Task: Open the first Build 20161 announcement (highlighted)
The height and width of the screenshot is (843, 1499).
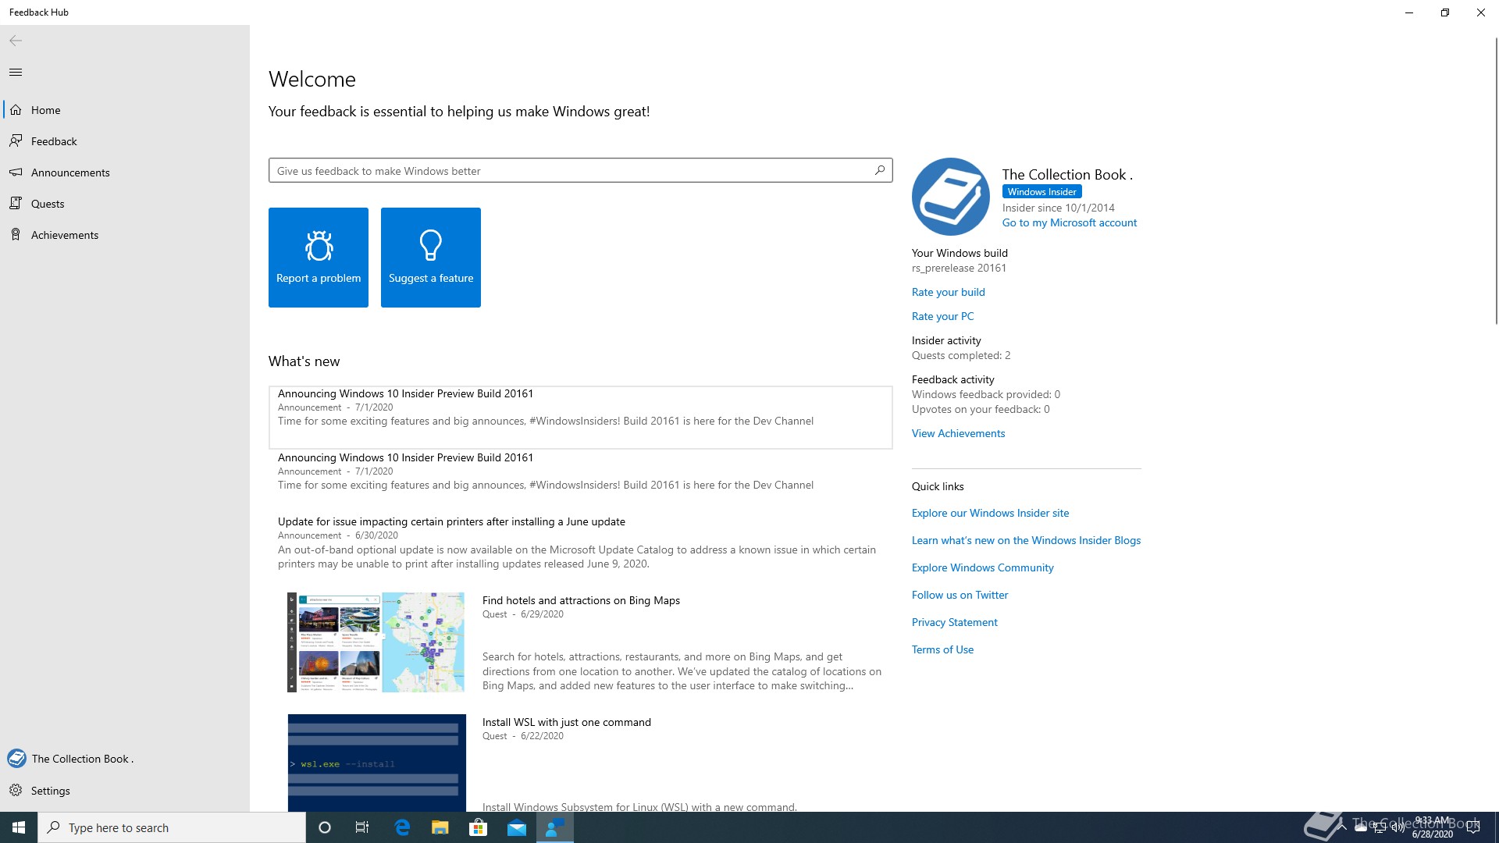Action: pyautogui.click(x=580, y=418)
